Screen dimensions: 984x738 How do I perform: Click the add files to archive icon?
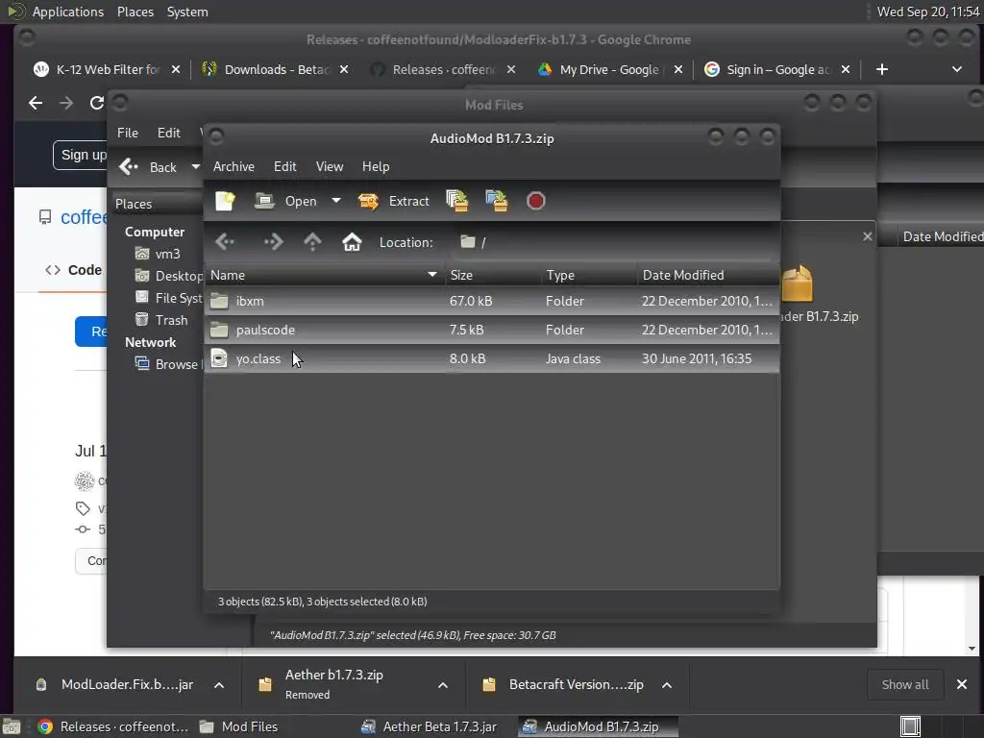(456, 201)
